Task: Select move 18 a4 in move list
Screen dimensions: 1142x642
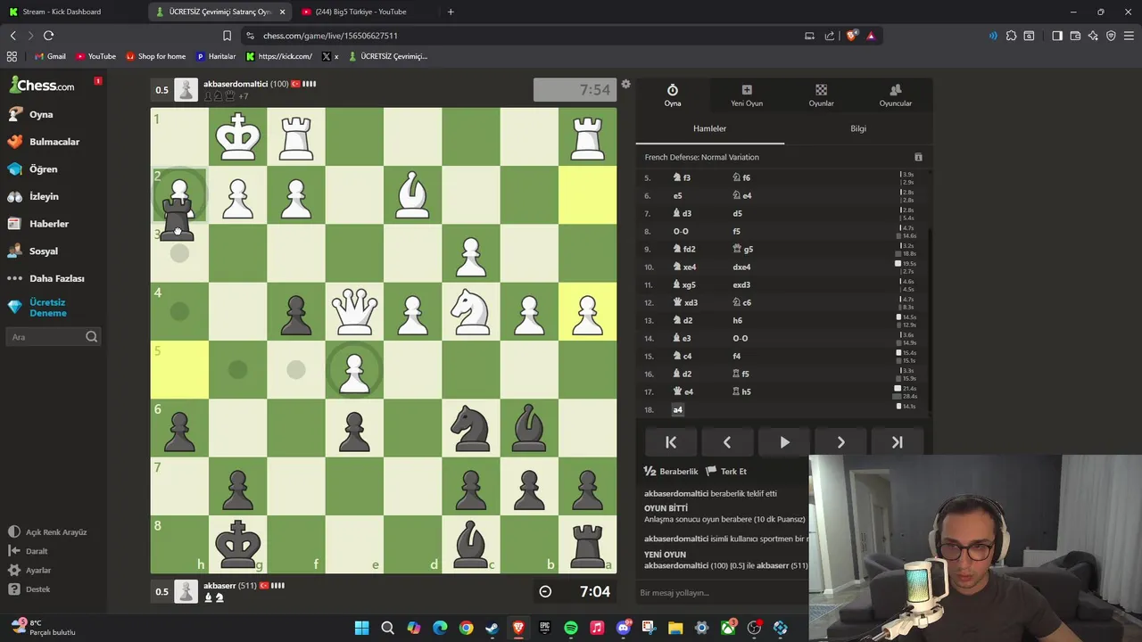Action: (677, 409)
